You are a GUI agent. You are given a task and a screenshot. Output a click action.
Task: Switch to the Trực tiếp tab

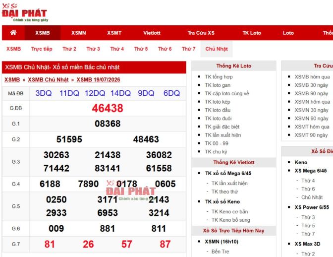click(42, 49)
